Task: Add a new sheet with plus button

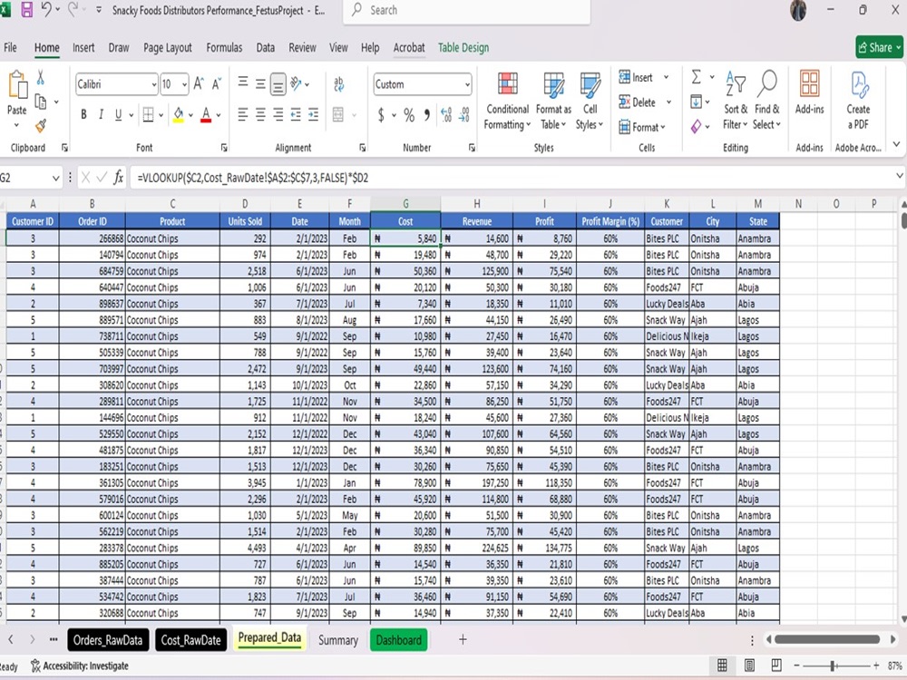Action: pyautogui.click(x=463, y=639)
